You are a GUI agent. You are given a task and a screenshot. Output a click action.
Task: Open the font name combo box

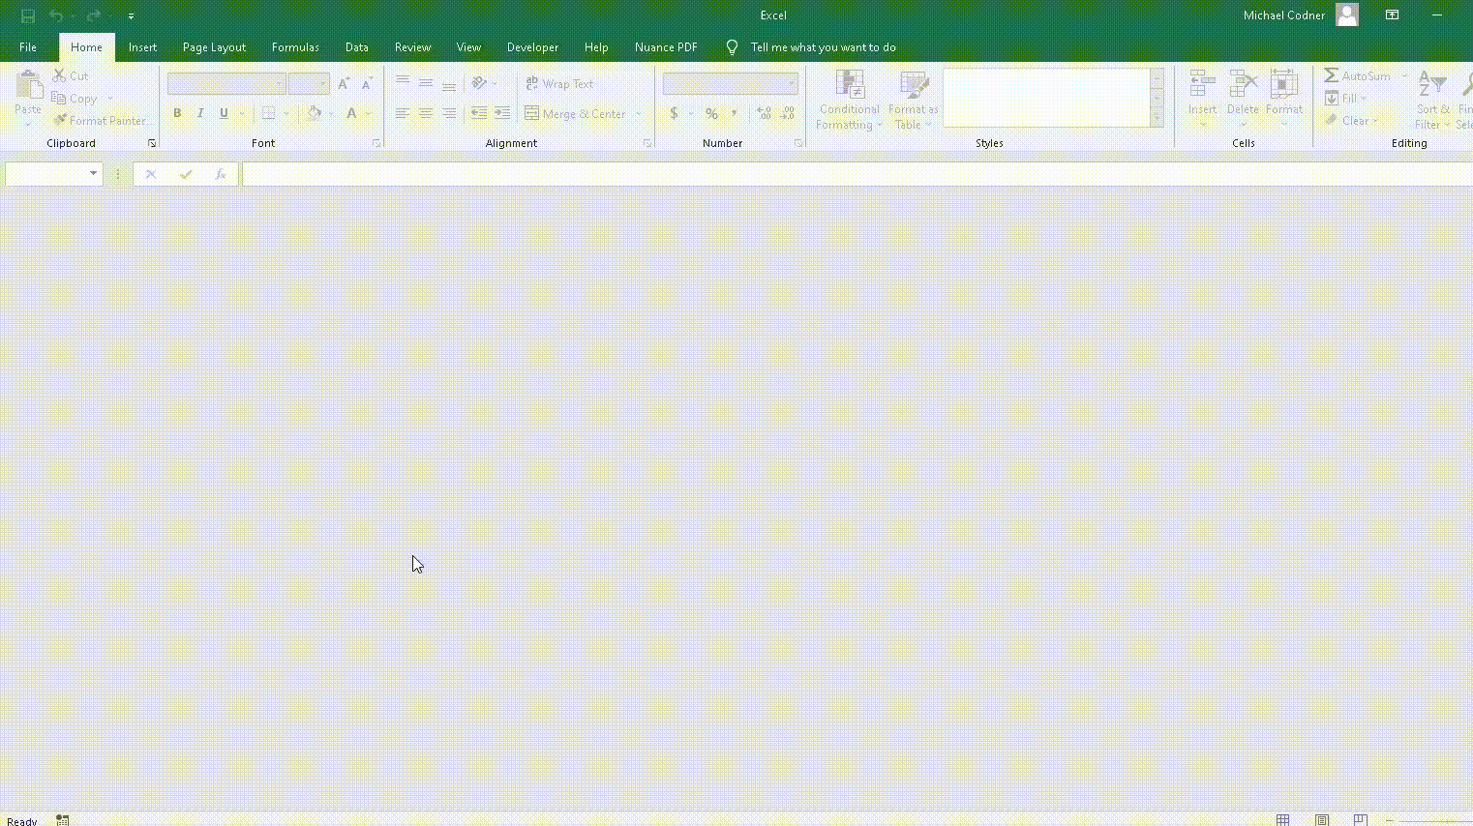click(x=226, y=84)
